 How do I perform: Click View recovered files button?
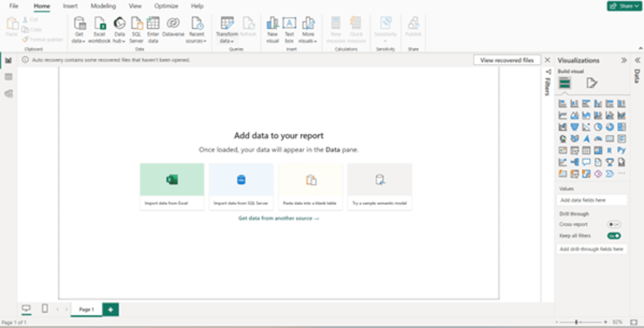507,60
